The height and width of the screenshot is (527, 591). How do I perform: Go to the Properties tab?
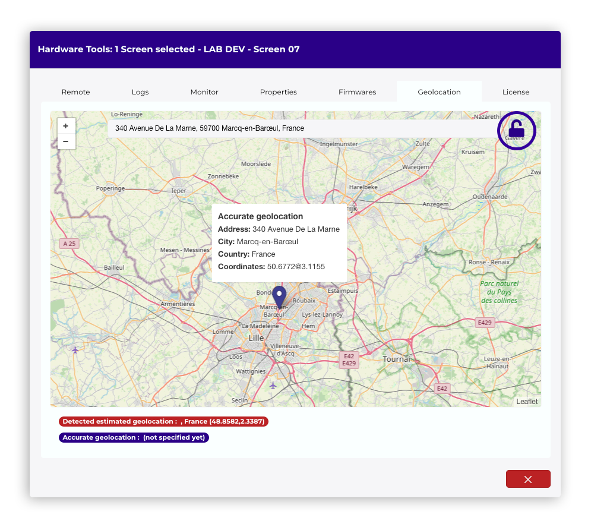tap(279, 92)
